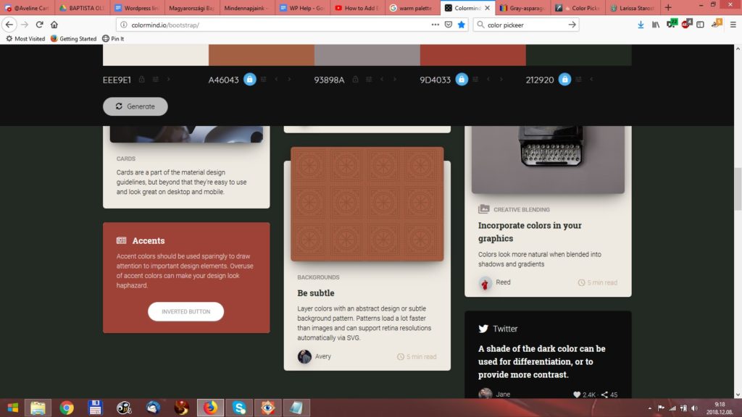742x417 pixels.
Task: Go back to the previous page
Action: tap(9, 25)
